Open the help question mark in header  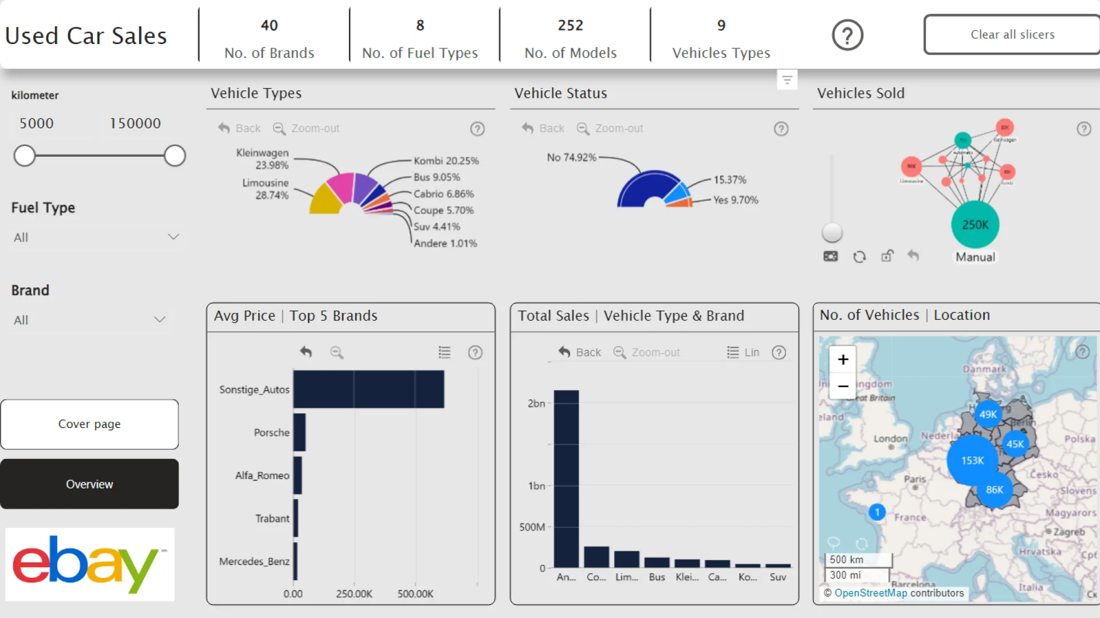[847, 35]
